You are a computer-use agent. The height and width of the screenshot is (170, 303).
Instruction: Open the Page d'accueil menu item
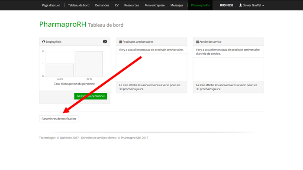[x=51, y=5]
